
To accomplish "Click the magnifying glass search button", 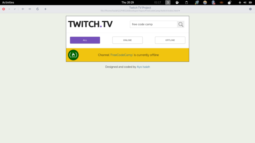I will tap(181, 25).
